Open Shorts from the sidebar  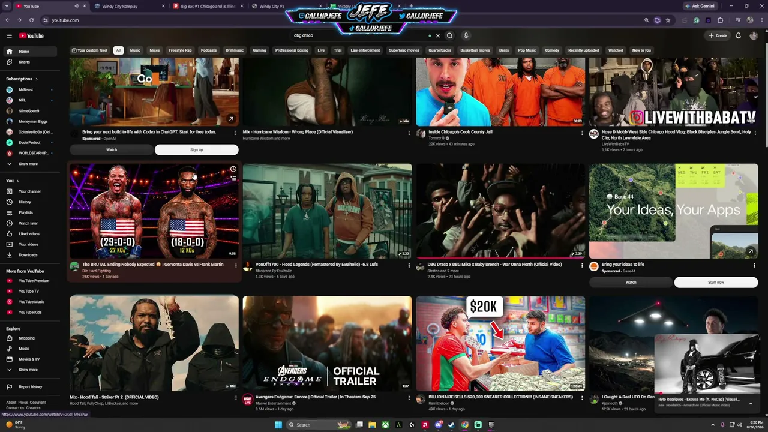pos(31,62)
